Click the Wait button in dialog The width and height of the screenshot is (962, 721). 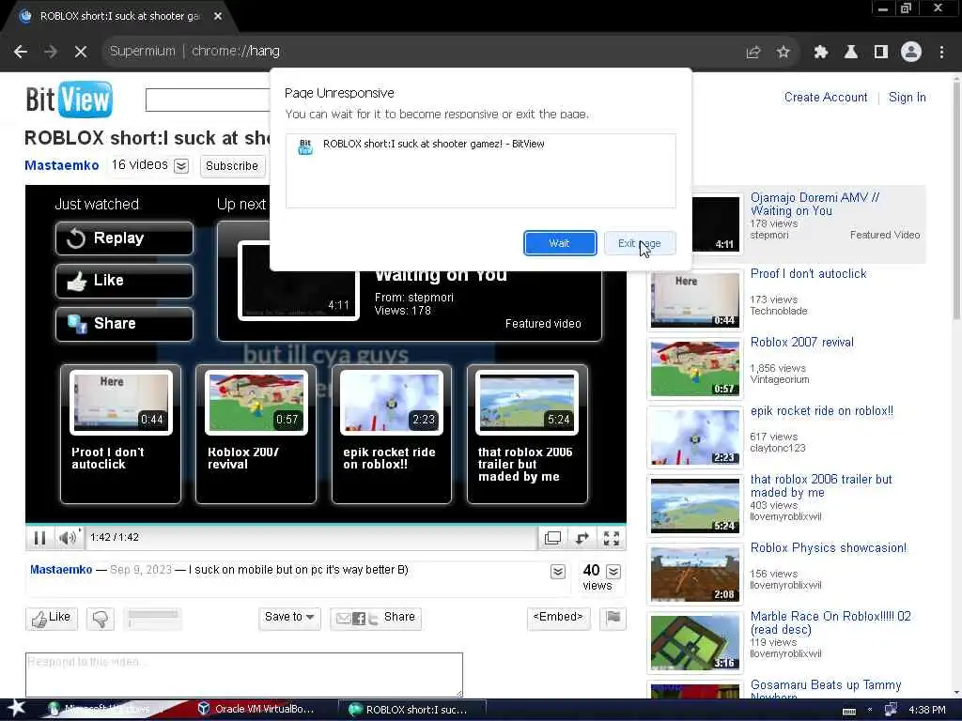click(560, 243)
